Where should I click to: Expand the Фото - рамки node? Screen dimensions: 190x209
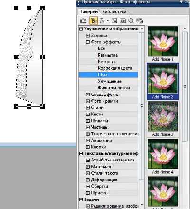tap(88, 101)
